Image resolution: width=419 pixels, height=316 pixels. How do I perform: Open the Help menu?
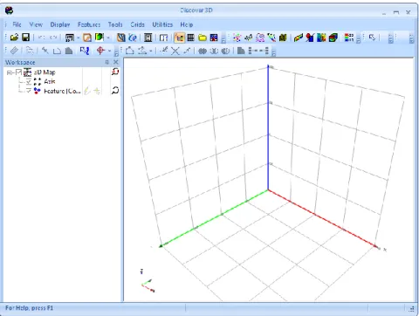tap(187, 24)
